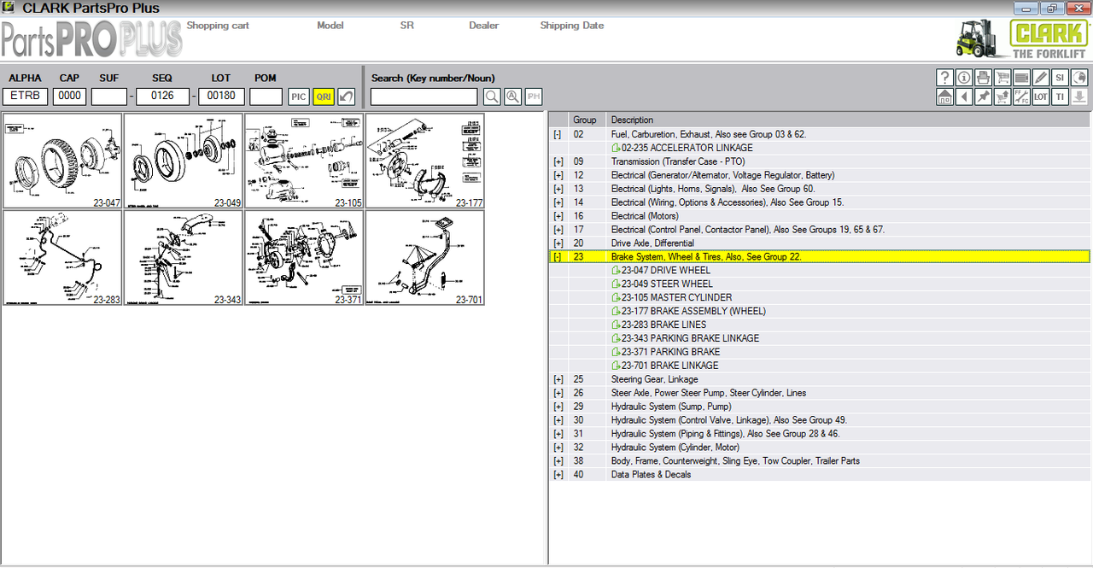
Task: Open 23-343 PARKING BRAKE LINKAGE entry
Action: 685,339
